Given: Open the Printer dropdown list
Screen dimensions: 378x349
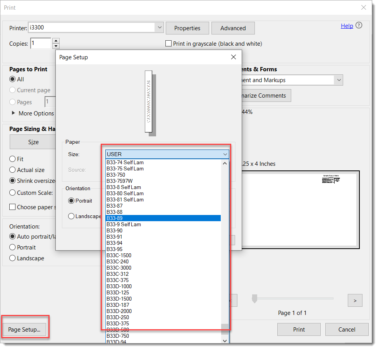Looking at the screenshot, I should (160, 28).
